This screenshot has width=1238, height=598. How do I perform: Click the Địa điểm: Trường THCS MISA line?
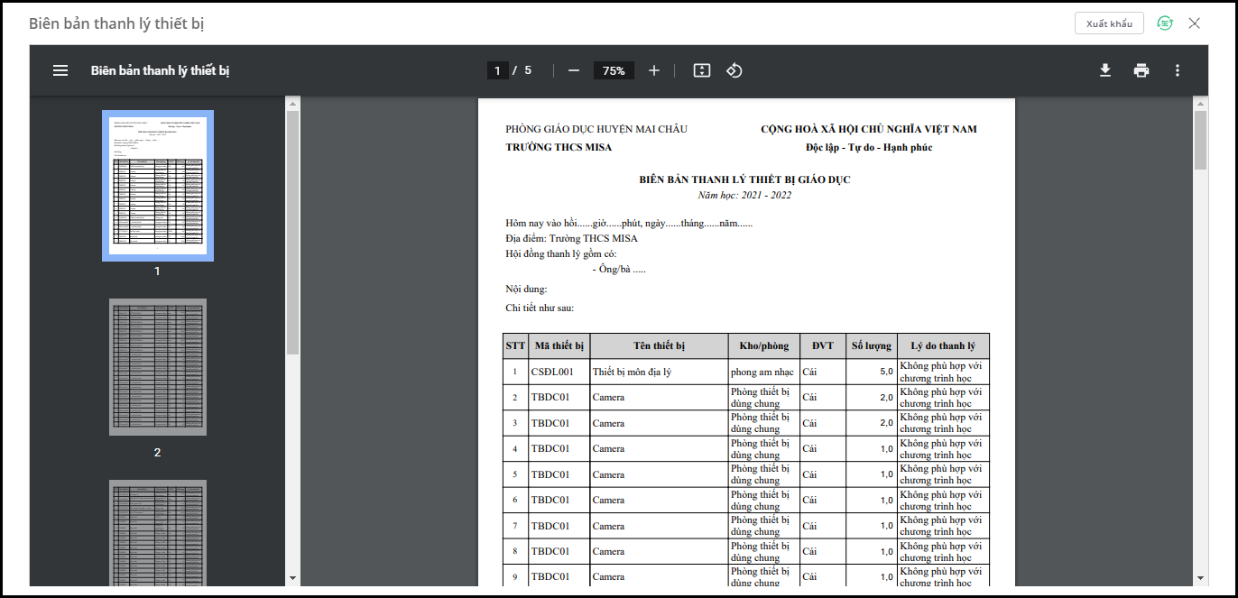coord(571,238)
